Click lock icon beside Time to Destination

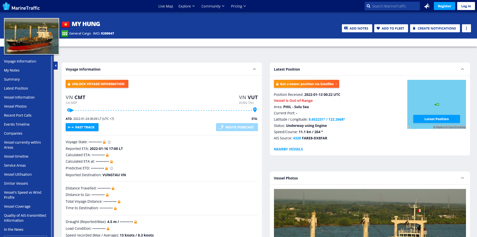coord(115,208)
